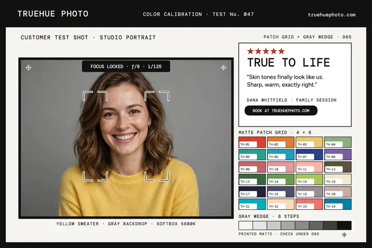Click 'PATCH GRID + GRAY WEDGE · D65' text
The height and width of the screenshot is (248, 372).
(307, 37)
